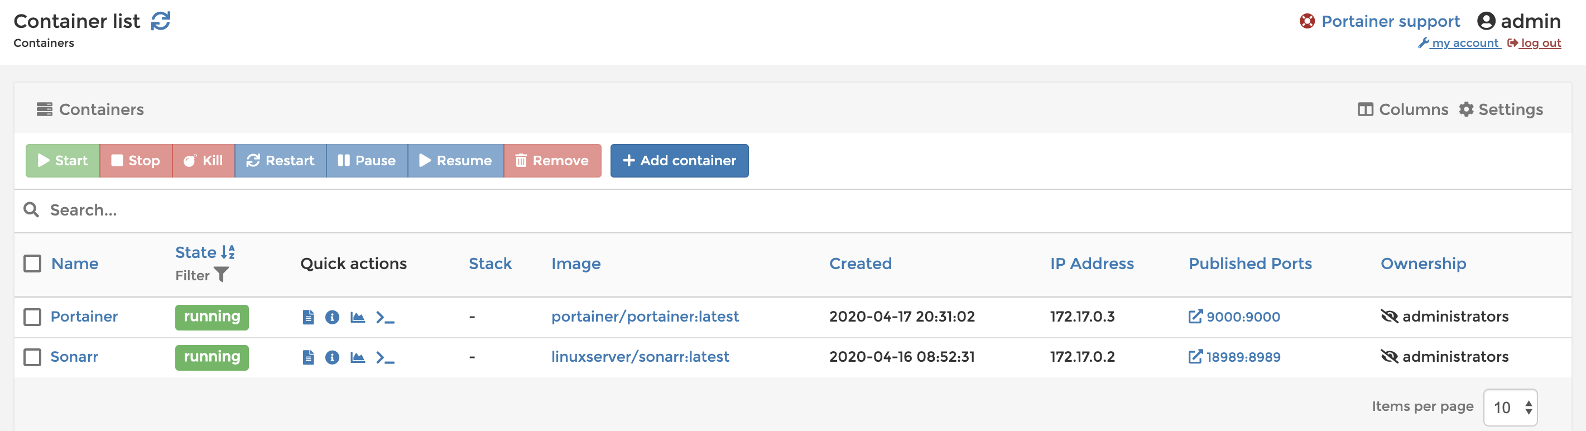Open the Columns visibility selector
The image size is (1586, 431).
tap(1402, 109)
